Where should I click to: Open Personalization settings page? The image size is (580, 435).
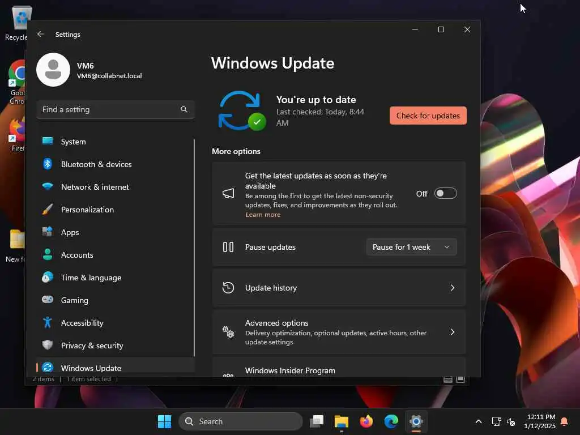point(116,210)
